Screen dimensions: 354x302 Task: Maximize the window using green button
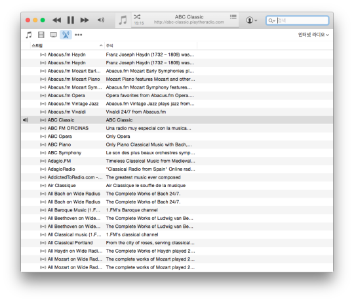coord(43,20)
